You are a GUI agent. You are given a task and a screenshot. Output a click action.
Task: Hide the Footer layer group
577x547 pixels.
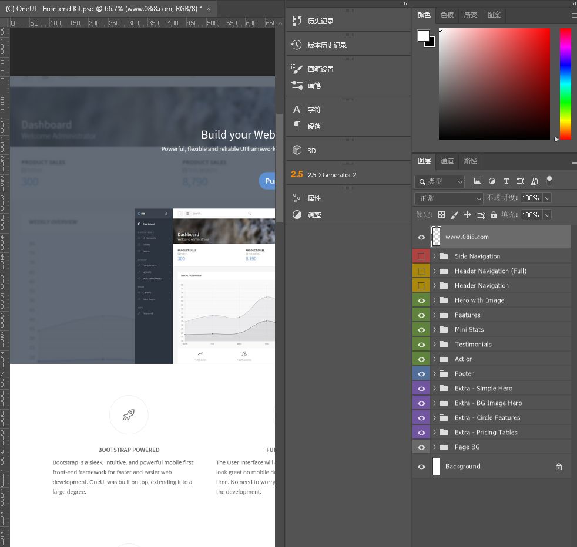click(x=421, y=374)
